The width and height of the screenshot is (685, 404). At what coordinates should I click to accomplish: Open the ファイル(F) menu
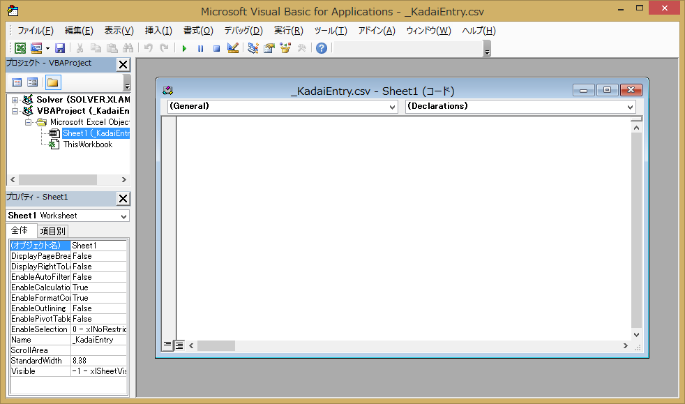pos(36,31)
